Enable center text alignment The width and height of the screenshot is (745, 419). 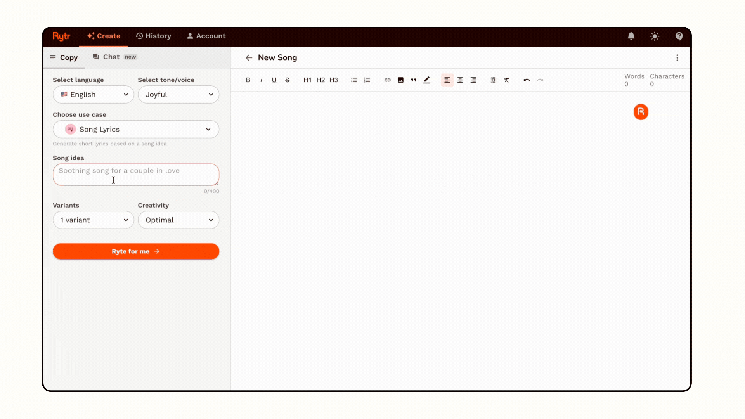[460, 80]
